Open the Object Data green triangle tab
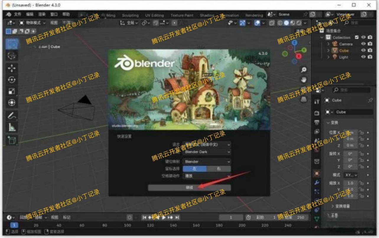The image size is (379, 238). coord(316,219)
